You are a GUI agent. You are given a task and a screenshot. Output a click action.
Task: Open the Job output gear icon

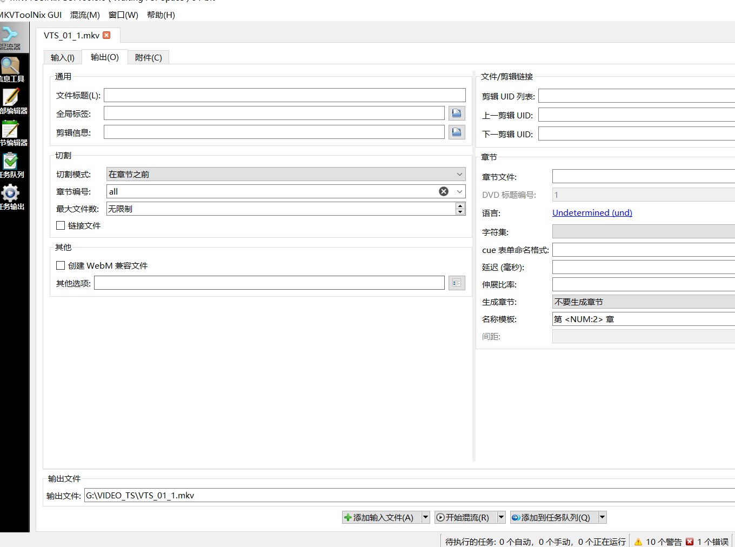coord(10,193)
